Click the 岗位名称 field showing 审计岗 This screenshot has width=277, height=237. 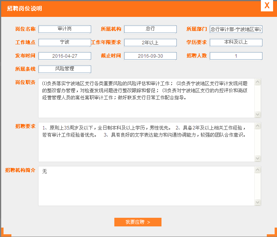coord(65,29)
